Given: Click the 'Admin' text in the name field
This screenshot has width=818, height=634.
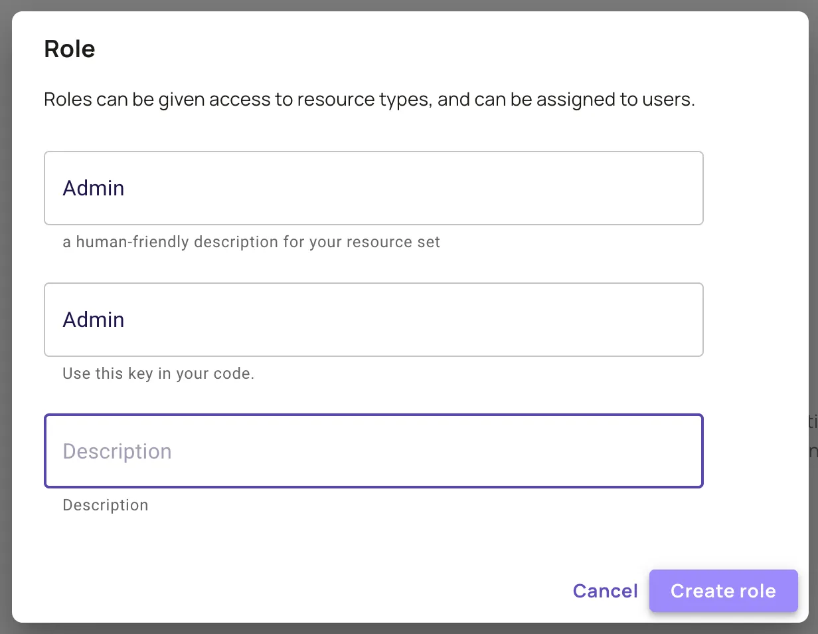Looking at the screenshot, I should [94, 188].
